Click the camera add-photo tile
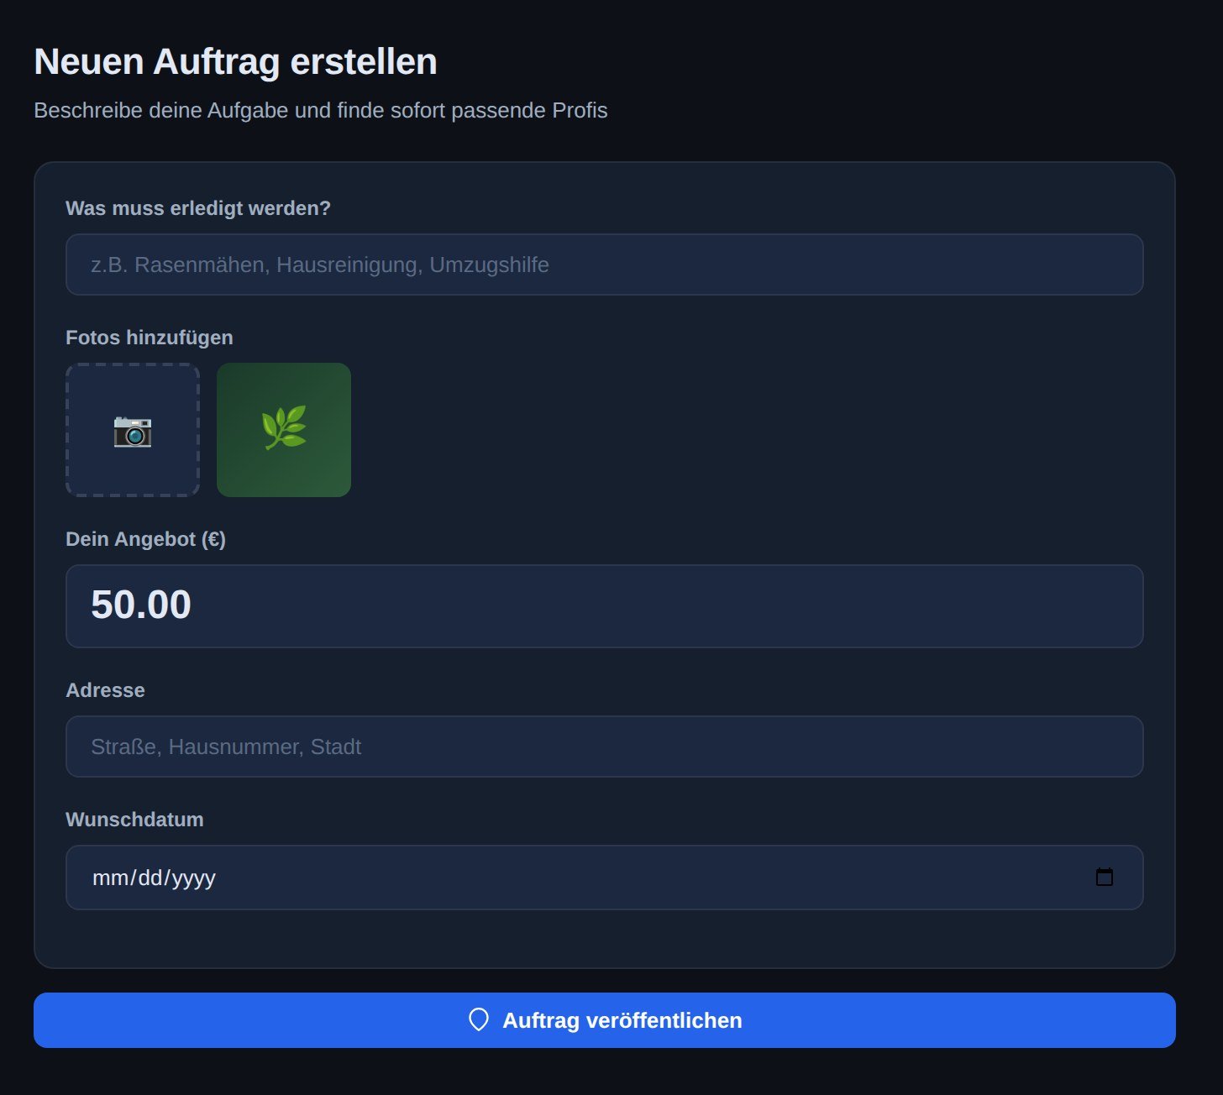The height and width of the screenshot is (1095, 1223). pos(133,430)
